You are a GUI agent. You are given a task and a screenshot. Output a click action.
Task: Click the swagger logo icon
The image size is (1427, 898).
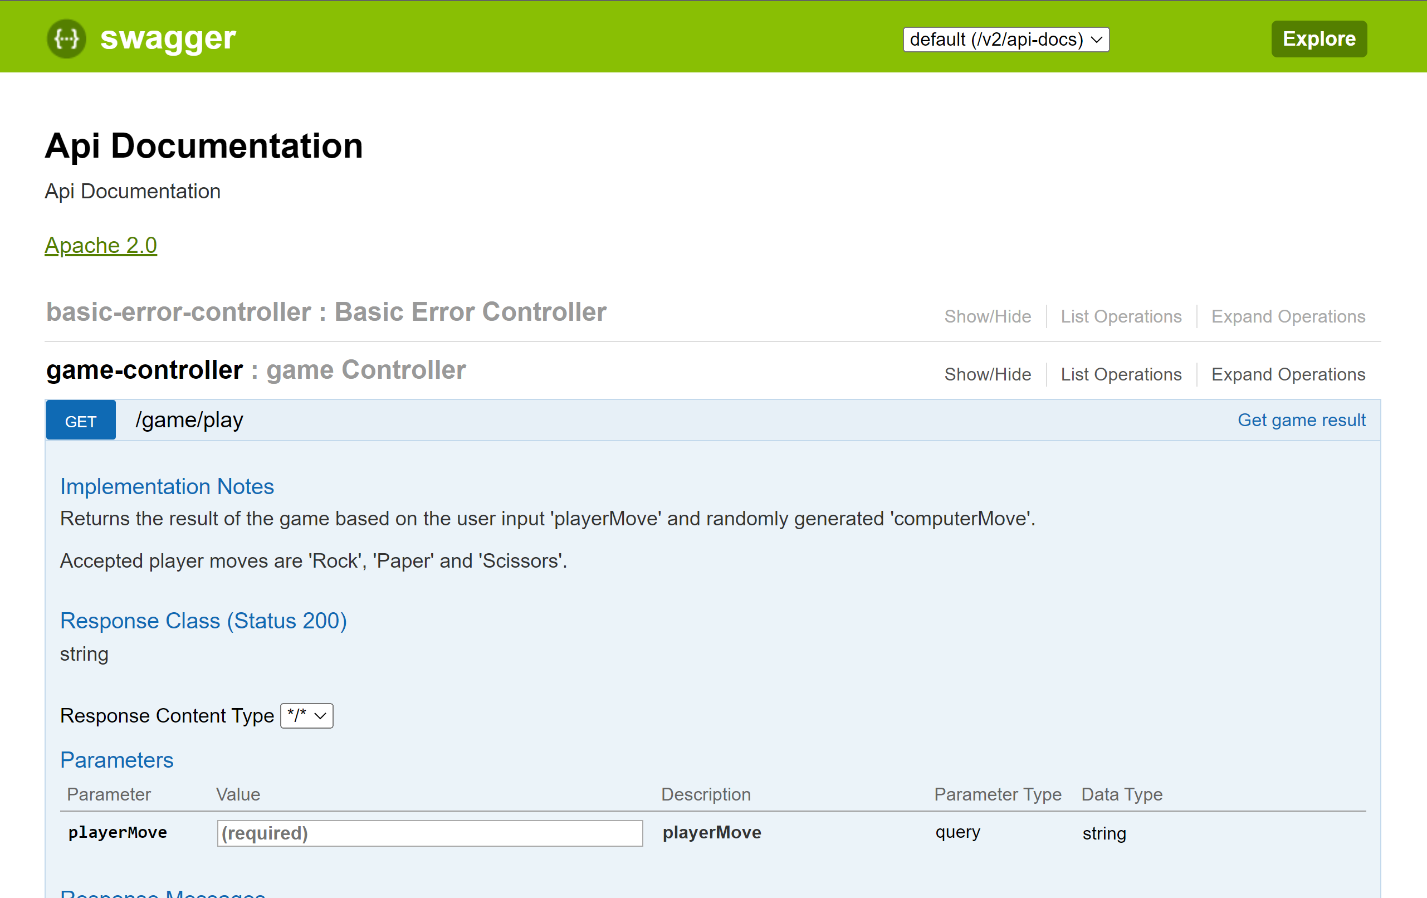(66, 38)
